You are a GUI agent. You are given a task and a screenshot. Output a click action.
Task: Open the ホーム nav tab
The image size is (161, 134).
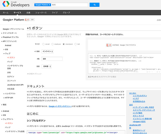click(x=6, y=13)
